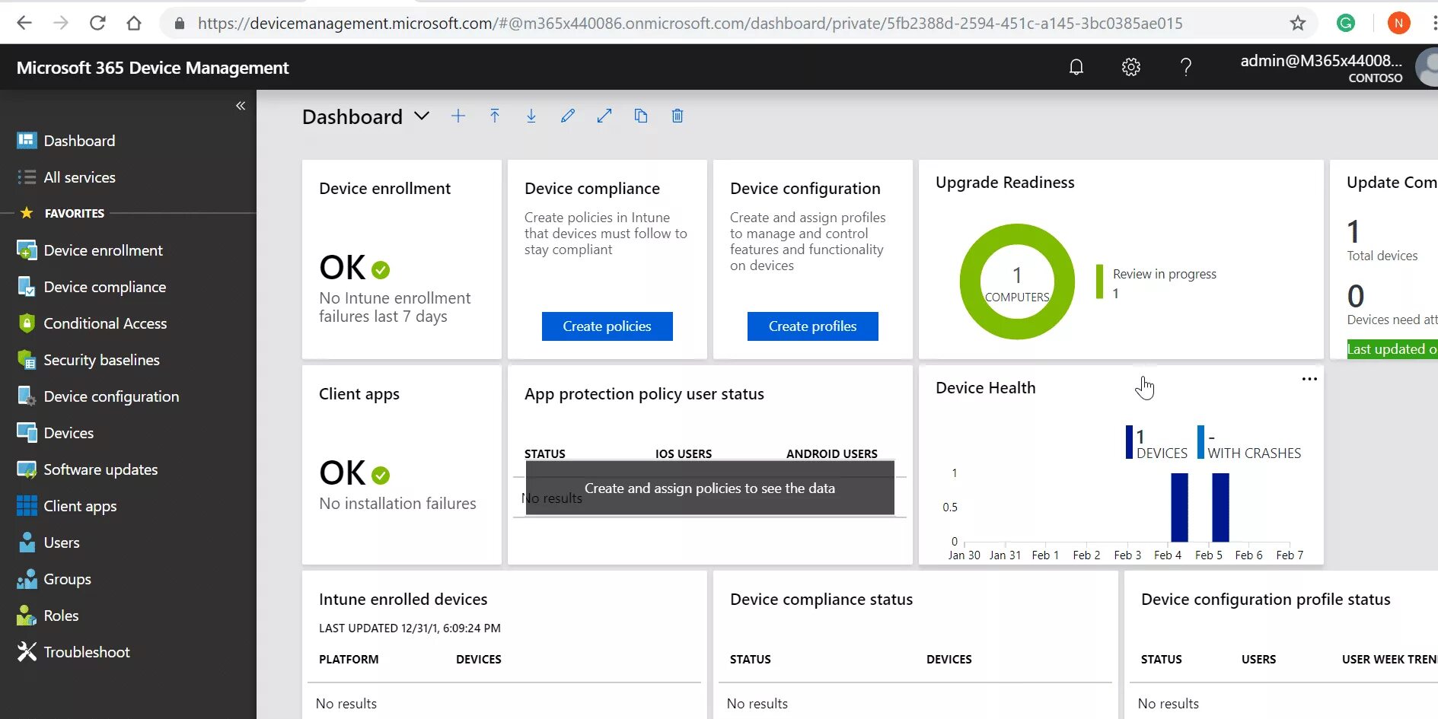Click the Device compliance sidebar icon
Image resolution: width=1438 pixels, height=719 pixels.
tap(27, 287)
